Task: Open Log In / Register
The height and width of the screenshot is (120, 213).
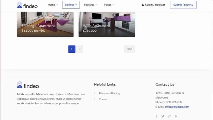Action: click(x=153, y=5)
